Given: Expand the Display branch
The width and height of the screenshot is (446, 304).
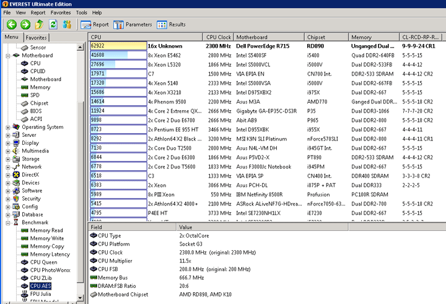Looking at the screenshot, I should coord(8,143).
